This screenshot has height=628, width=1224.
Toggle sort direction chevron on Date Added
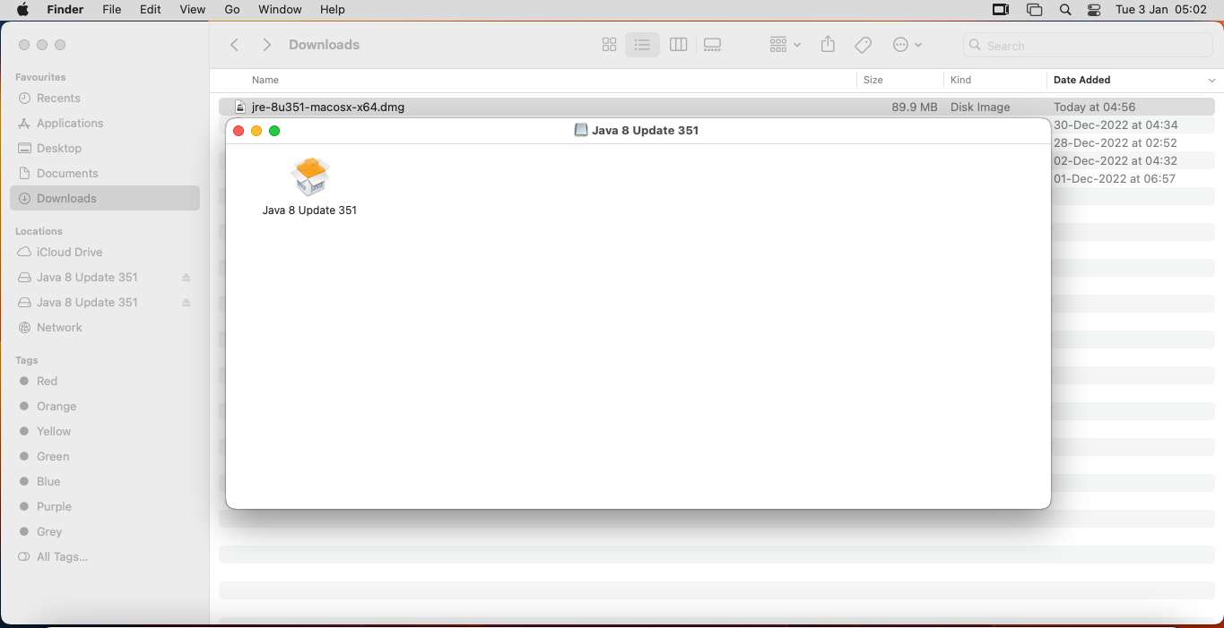point(1212,81)
